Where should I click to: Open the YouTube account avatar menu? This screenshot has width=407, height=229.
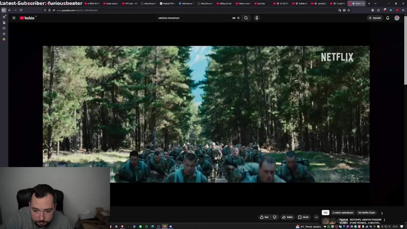[x=397, y=18]
